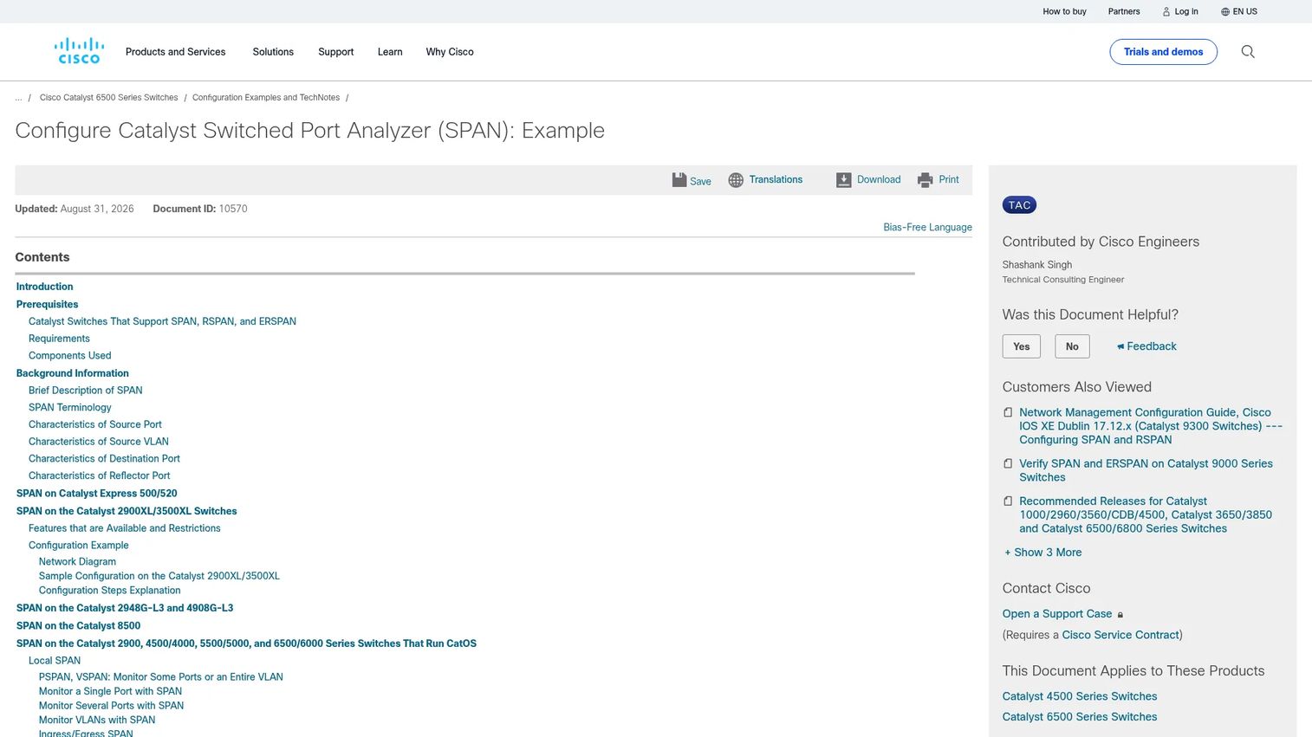
Task: Click the Save floppy disk icon
Action: (679, 180)
